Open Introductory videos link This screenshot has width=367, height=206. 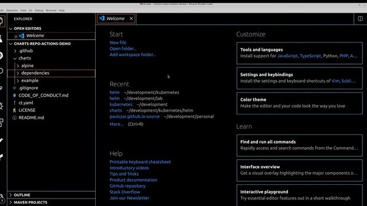coord(129,168)
